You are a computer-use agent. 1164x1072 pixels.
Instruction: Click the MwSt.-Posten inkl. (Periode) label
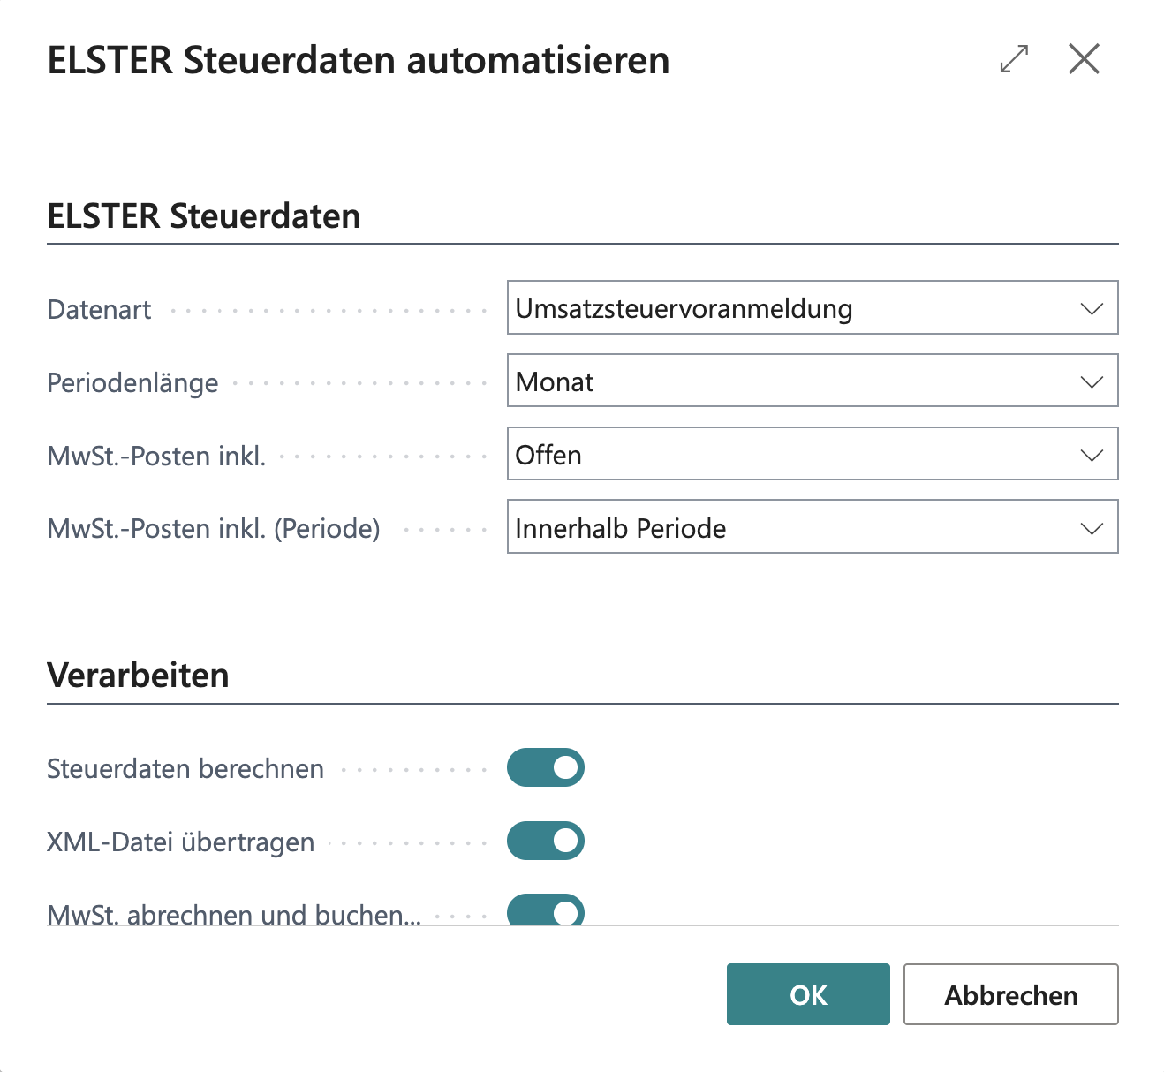click(214, 529)
